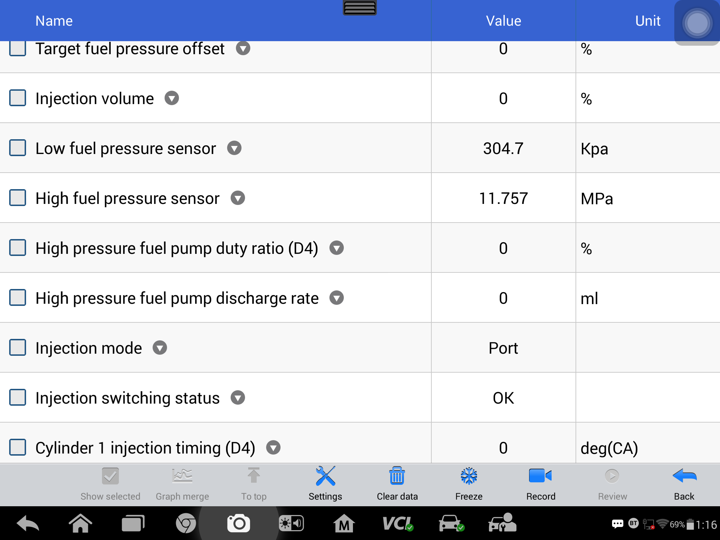Open the message notification bubble icon
Viewport: 720px width, 540px height.
[x=618, y=524]
